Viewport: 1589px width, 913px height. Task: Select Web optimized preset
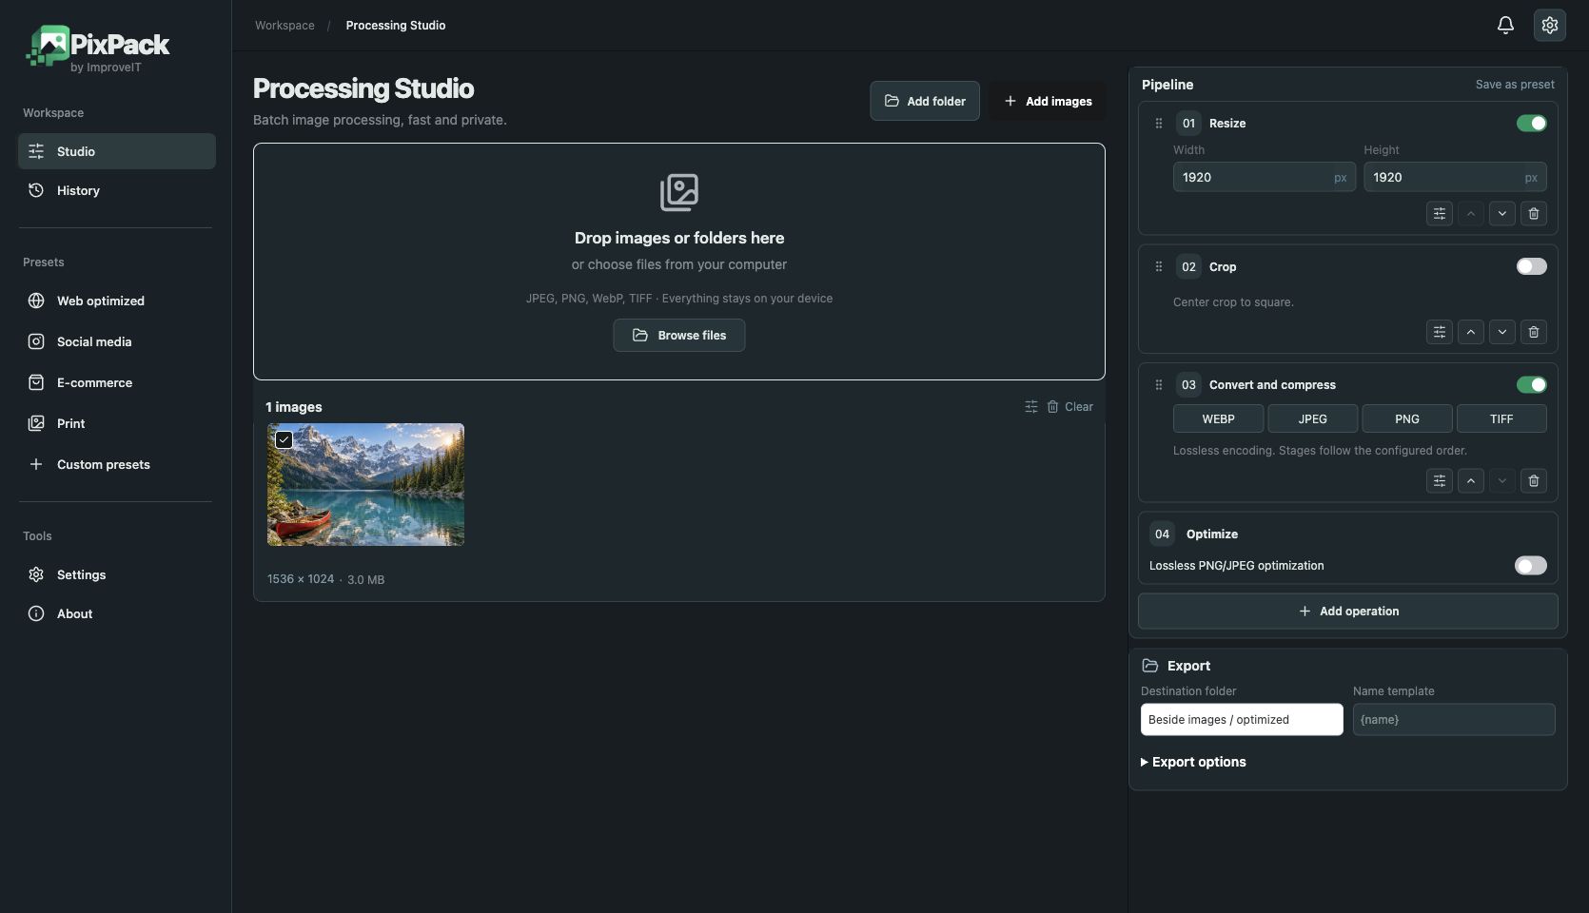click(117, 301)
